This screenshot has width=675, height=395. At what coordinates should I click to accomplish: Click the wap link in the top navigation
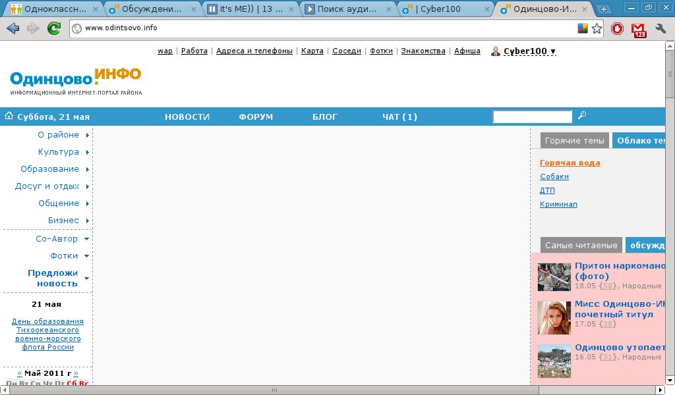tap(165, 51)
